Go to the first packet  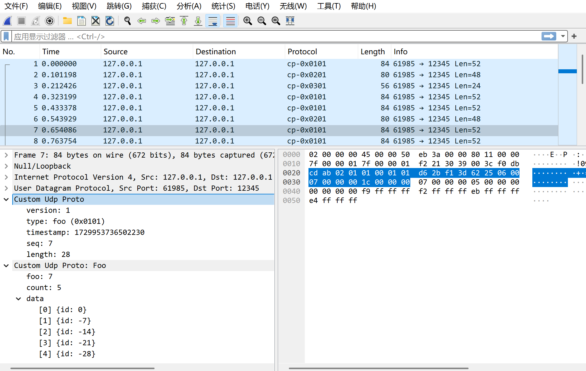tap(184, 21)
